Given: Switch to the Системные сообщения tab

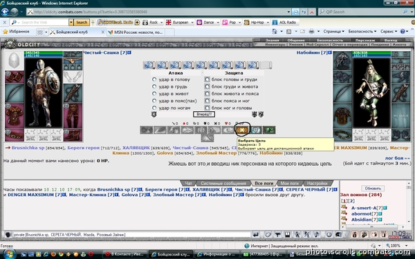Looking at the screenshot, I should [223, 183].
